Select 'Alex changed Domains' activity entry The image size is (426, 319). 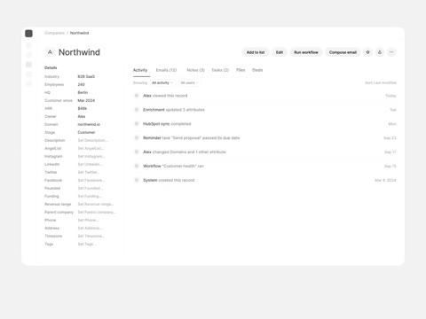point(264,152)
